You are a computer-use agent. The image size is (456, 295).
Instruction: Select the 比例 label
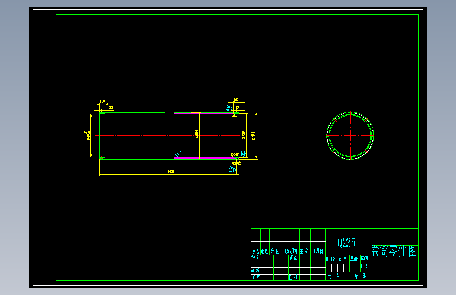[x=364, y=258]
